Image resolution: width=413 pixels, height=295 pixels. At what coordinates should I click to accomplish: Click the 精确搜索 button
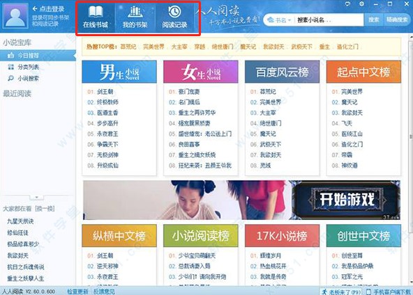point(397,19)
